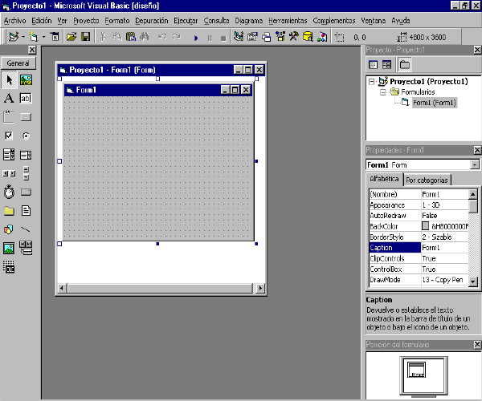Image resolution: width=482 pixels, height=401 pixels.
Task: Open the Object Browser toolbar icon
Action: click(x=280, y=37)
